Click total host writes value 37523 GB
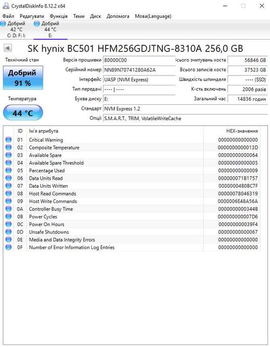Screen dimensions: 270x347 coord(248,69)
